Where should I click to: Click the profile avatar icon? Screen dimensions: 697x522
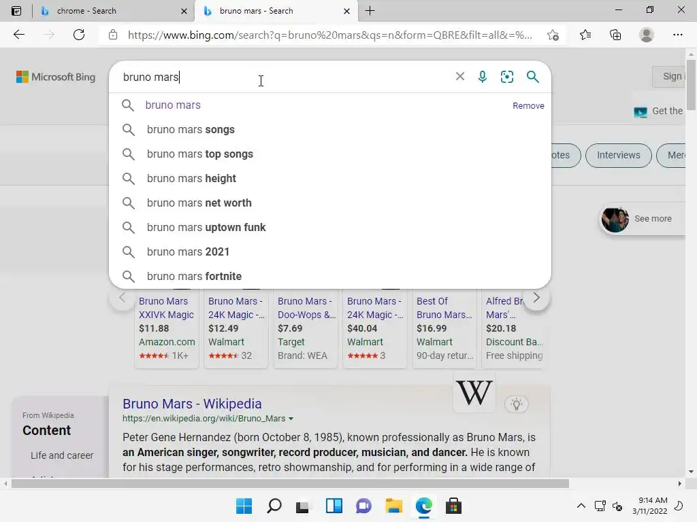point(647,35)
